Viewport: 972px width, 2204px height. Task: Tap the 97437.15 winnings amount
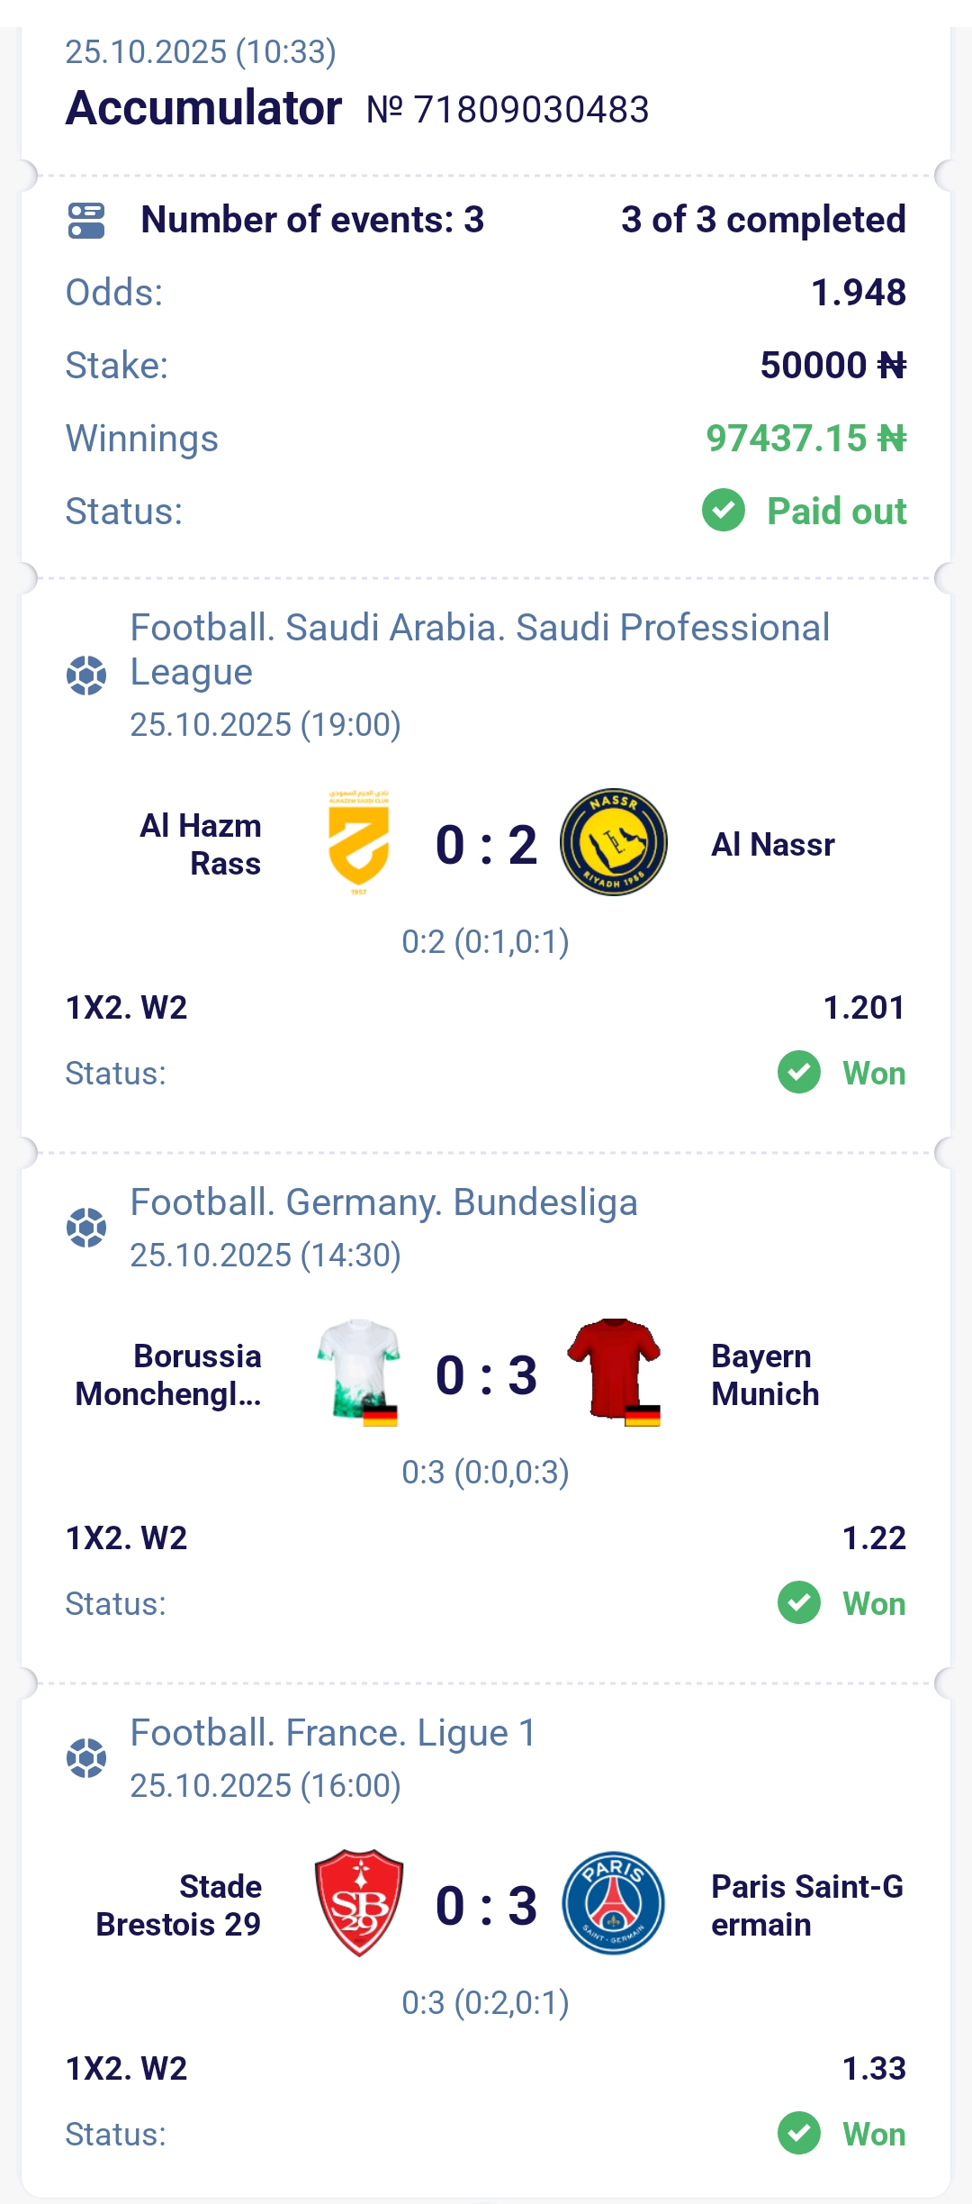[x=805, y=439]
